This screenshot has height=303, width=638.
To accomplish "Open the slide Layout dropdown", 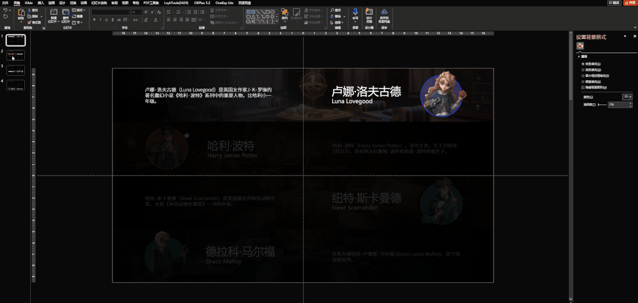I will (79, 10).
